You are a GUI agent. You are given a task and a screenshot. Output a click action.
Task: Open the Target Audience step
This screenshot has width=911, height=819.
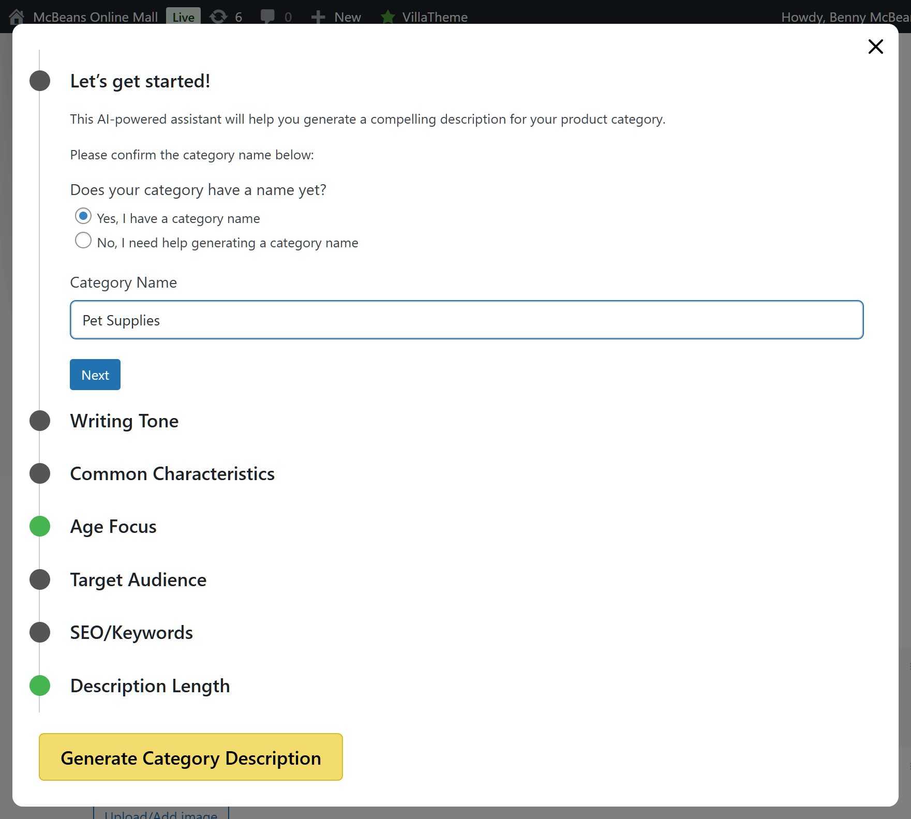138,580
